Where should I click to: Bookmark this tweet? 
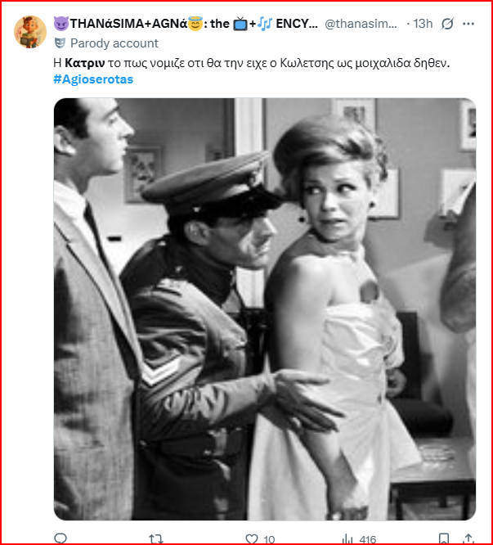(444, 539)
